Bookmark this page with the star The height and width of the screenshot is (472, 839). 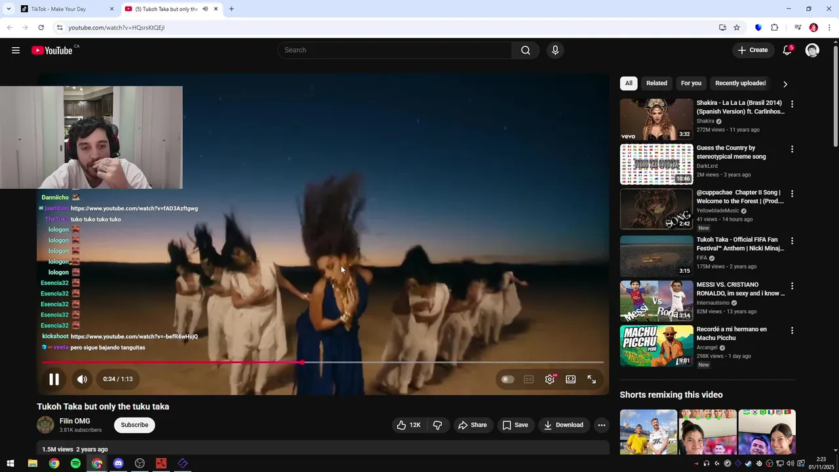coord(737,28)
